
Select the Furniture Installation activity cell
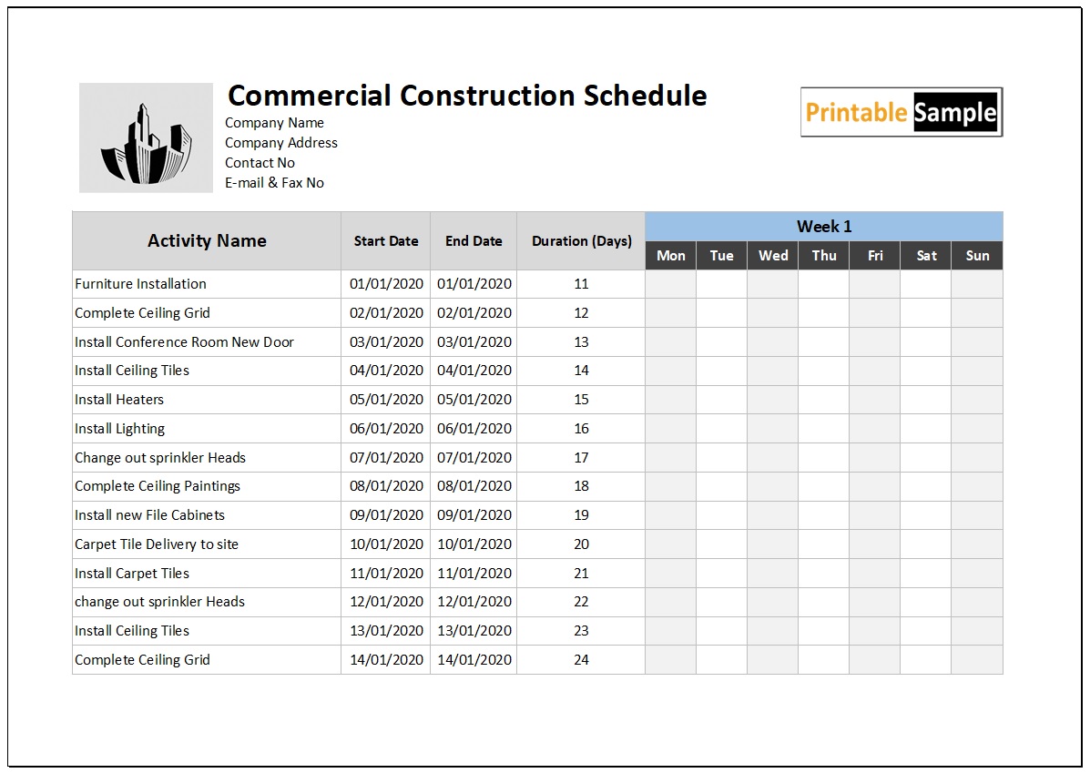point(141,284)
